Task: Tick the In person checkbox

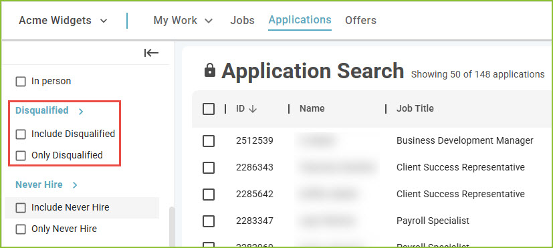Action: point(21,82)
